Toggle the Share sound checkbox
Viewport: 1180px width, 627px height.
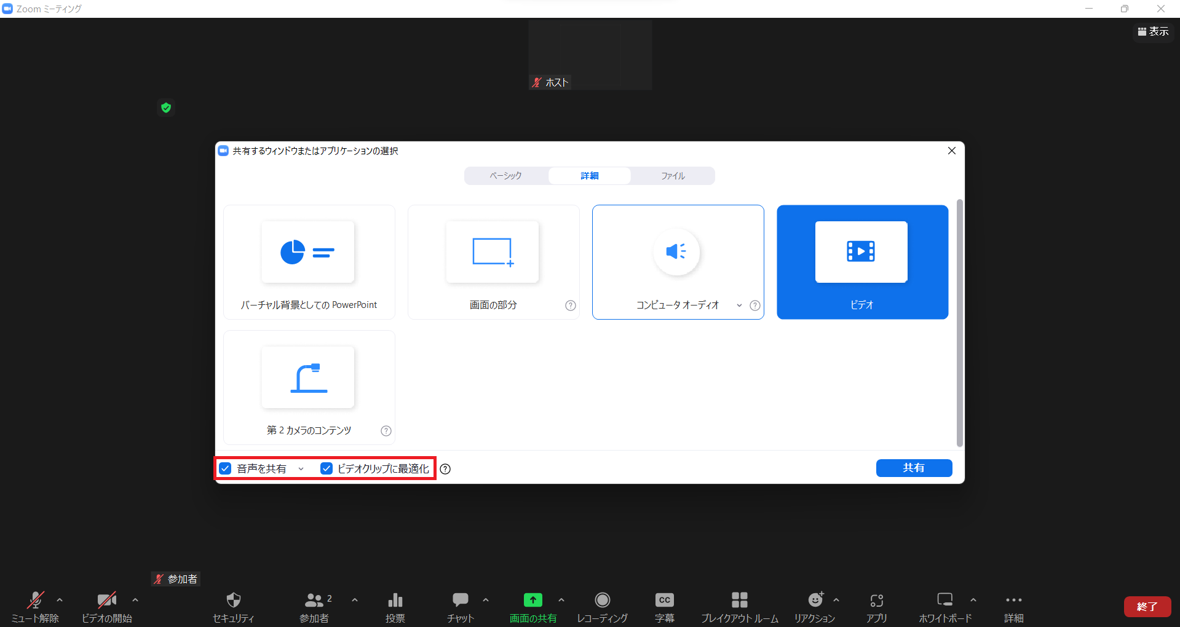[x=226, y=468]
